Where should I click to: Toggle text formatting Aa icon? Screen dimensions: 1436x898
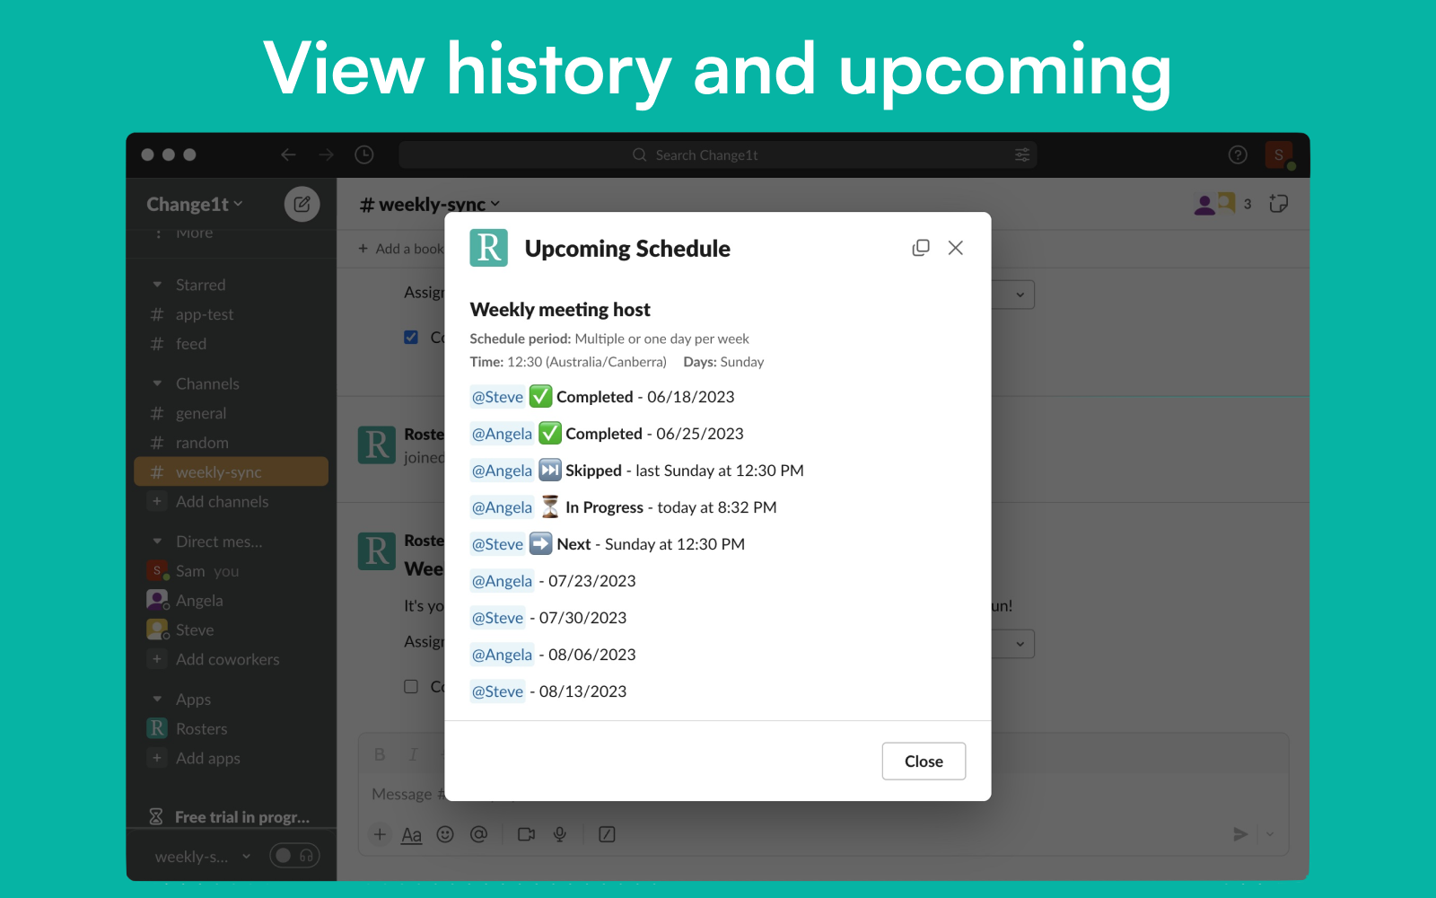411,834
